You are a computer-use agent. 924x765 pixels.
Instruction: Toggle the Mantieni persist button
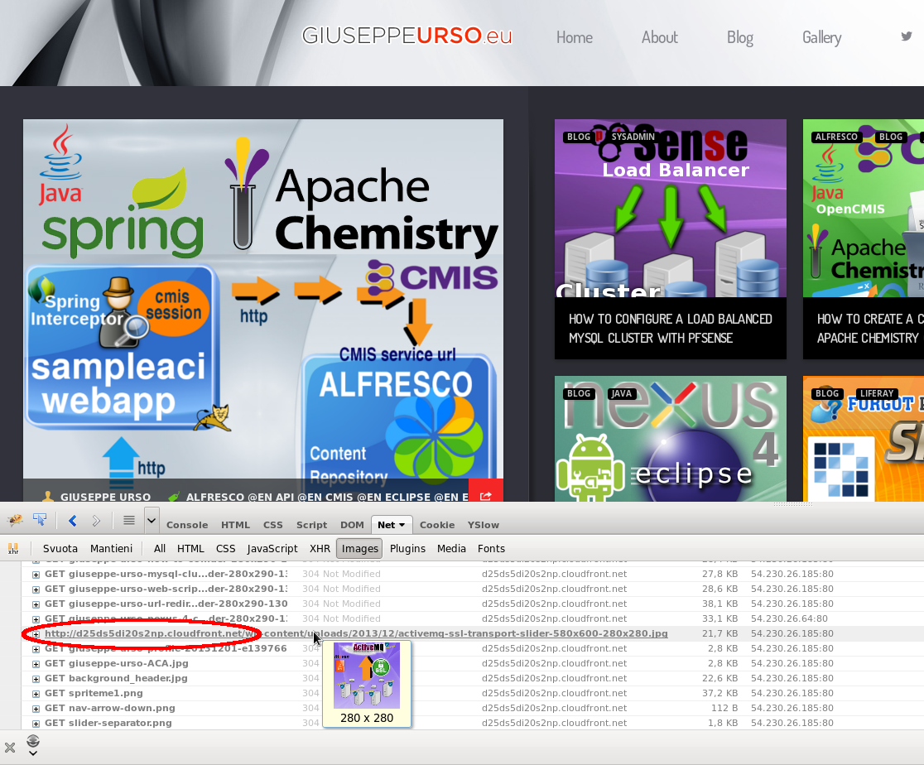(x=111, y=548)
